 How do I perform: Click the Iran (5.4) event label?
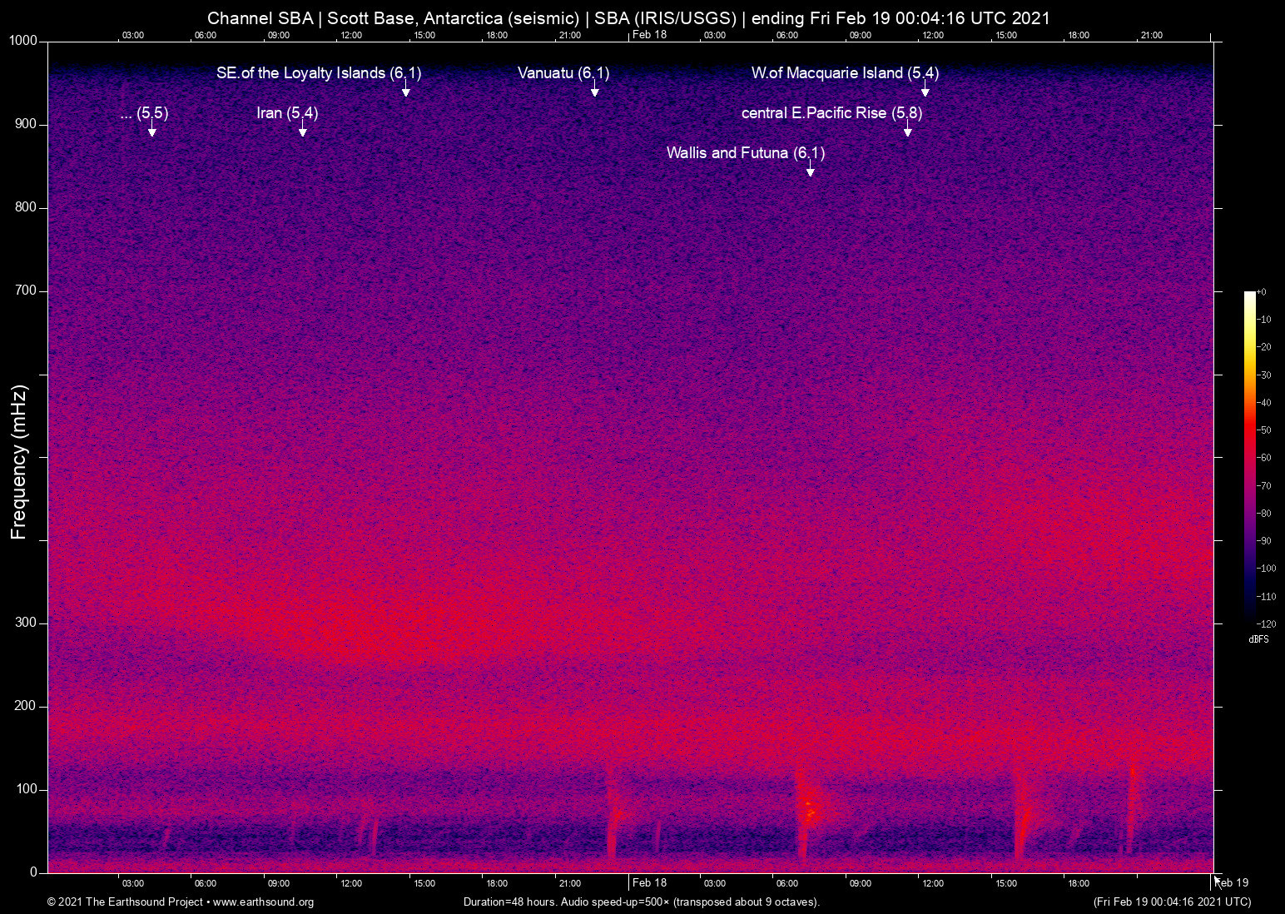(287, 113)
